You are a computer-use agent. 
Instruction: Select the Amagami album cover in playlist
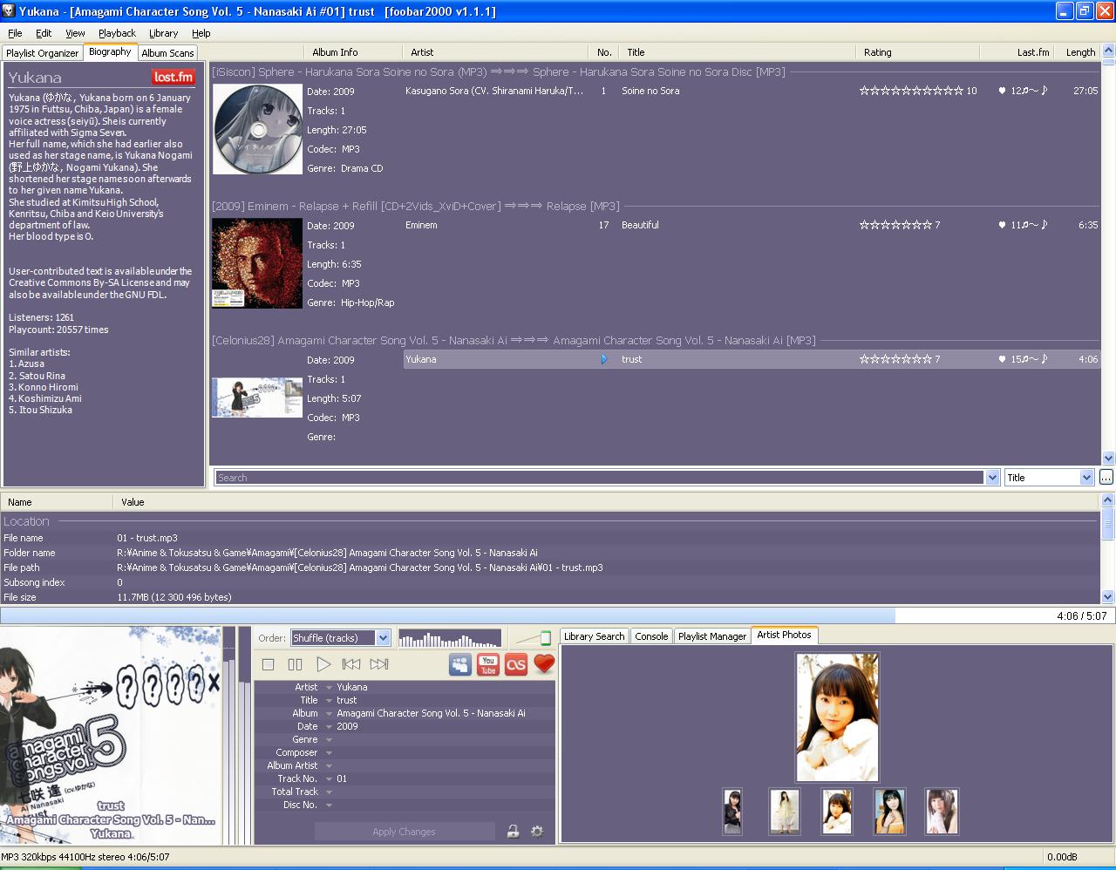pos(257,398)
